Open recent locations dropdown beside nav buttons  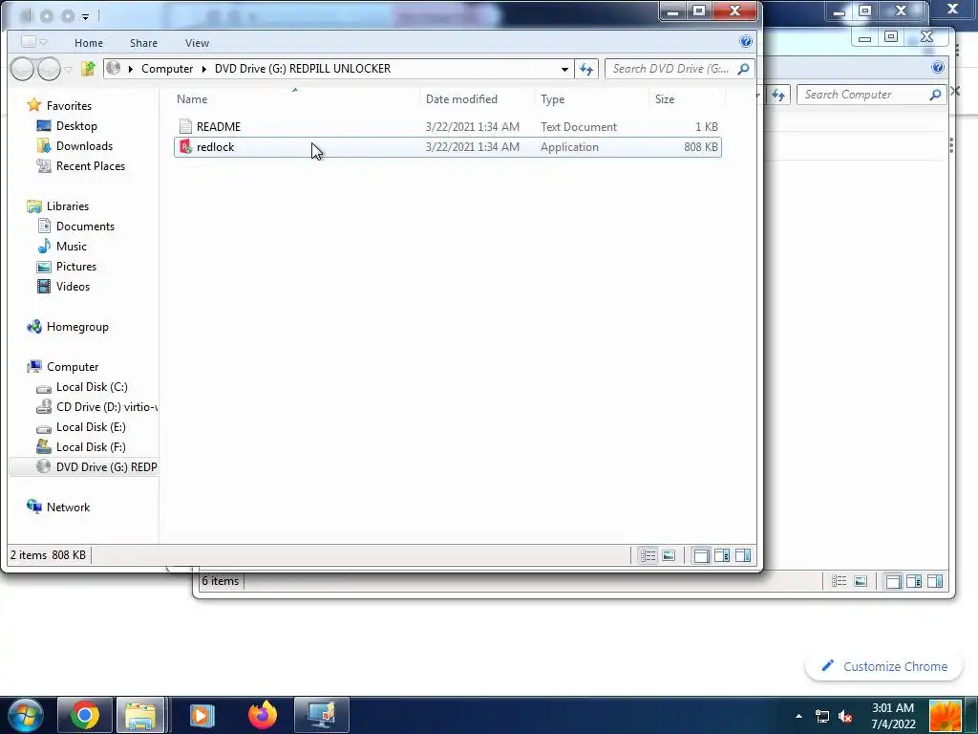(68, 69)
